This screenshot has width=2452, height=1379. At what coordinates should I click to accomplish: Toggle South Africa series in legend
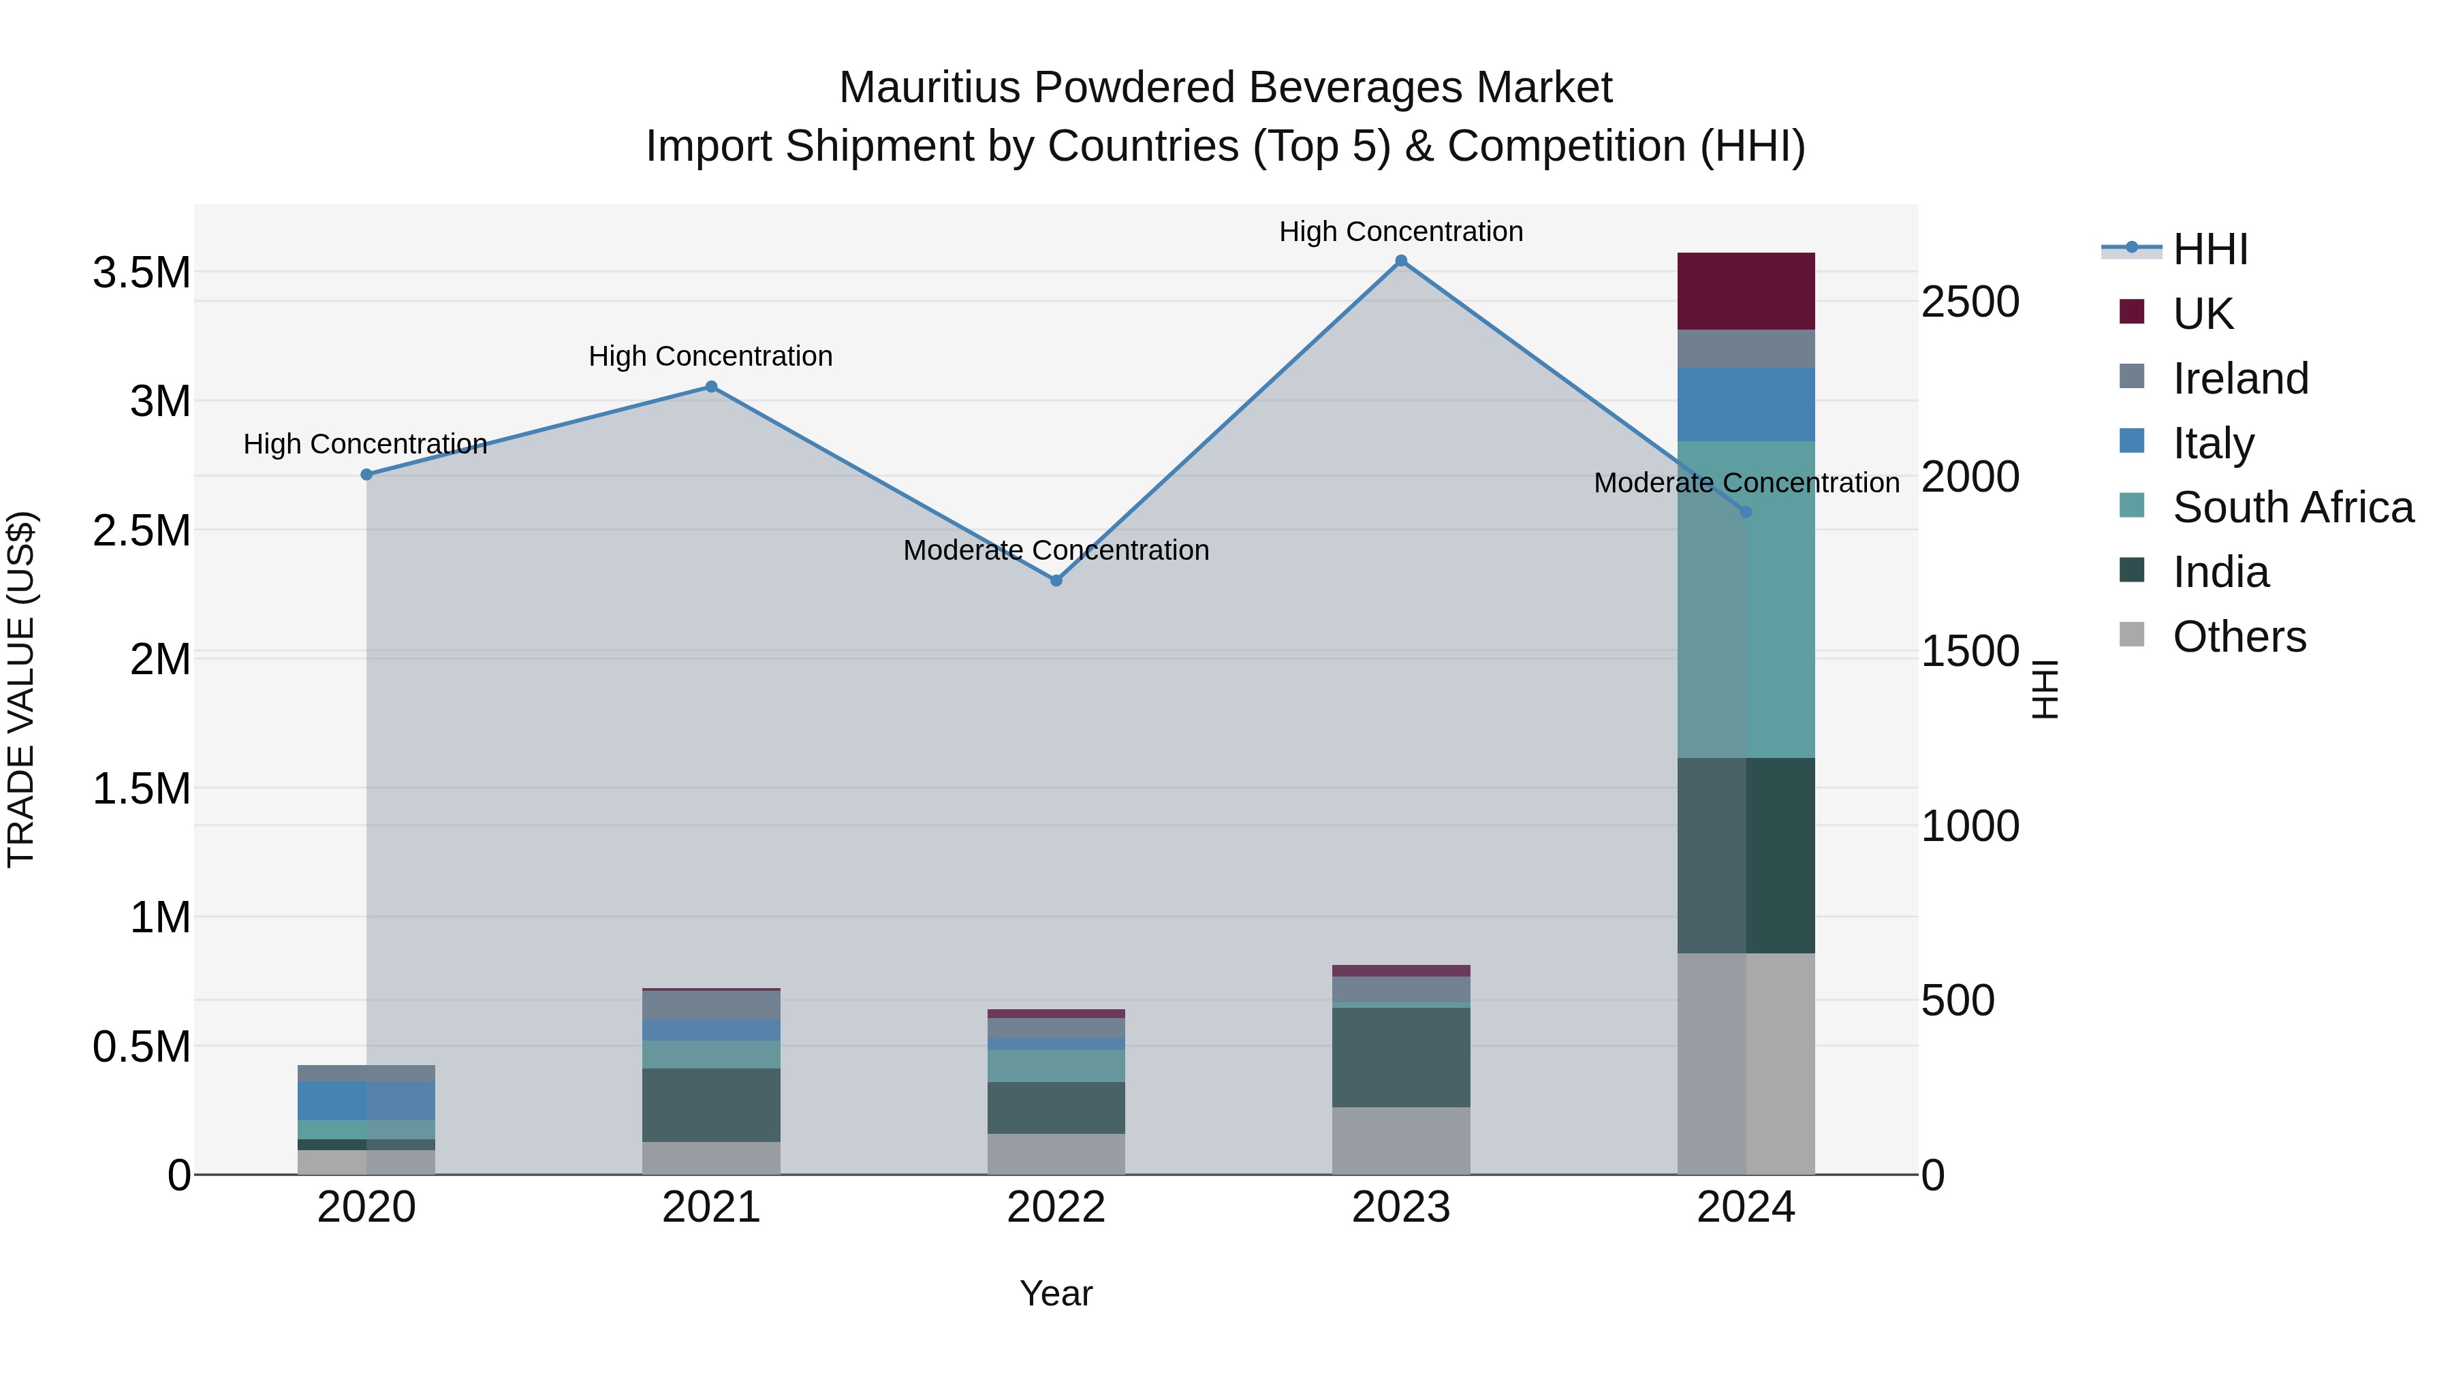coord(2266,506)
